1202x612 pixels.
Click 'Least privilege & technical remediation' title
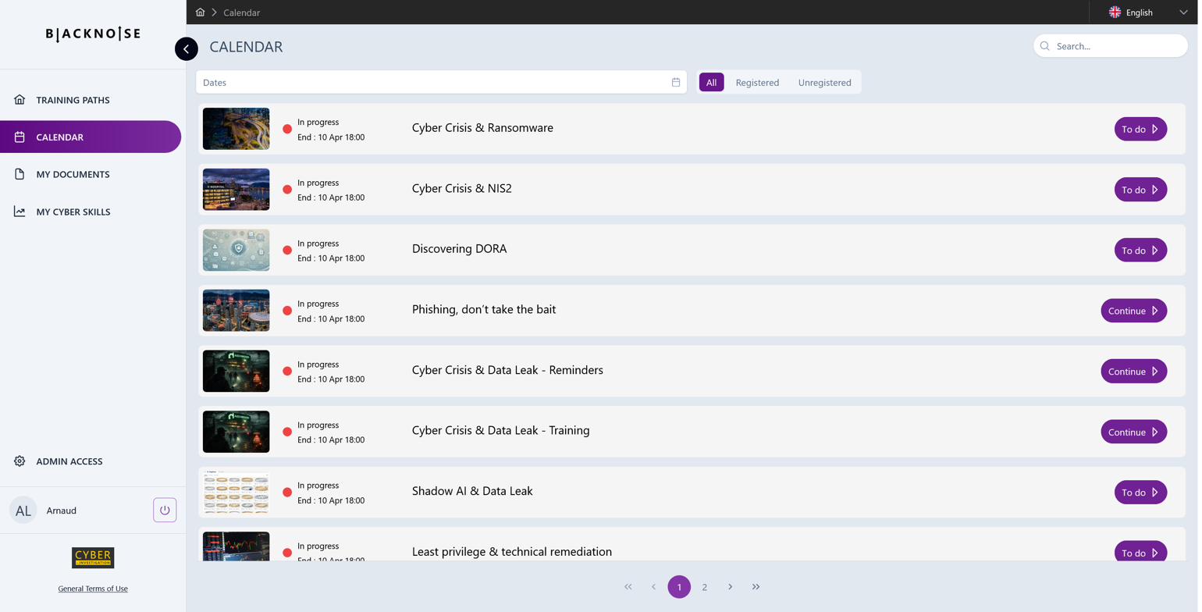point(512,552)
